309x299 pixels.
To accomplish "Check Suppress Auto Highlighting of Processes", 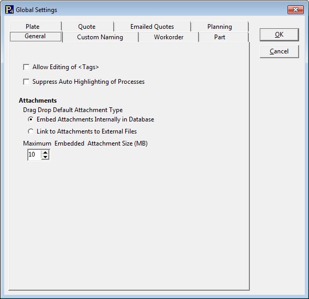I will [26, 82].
